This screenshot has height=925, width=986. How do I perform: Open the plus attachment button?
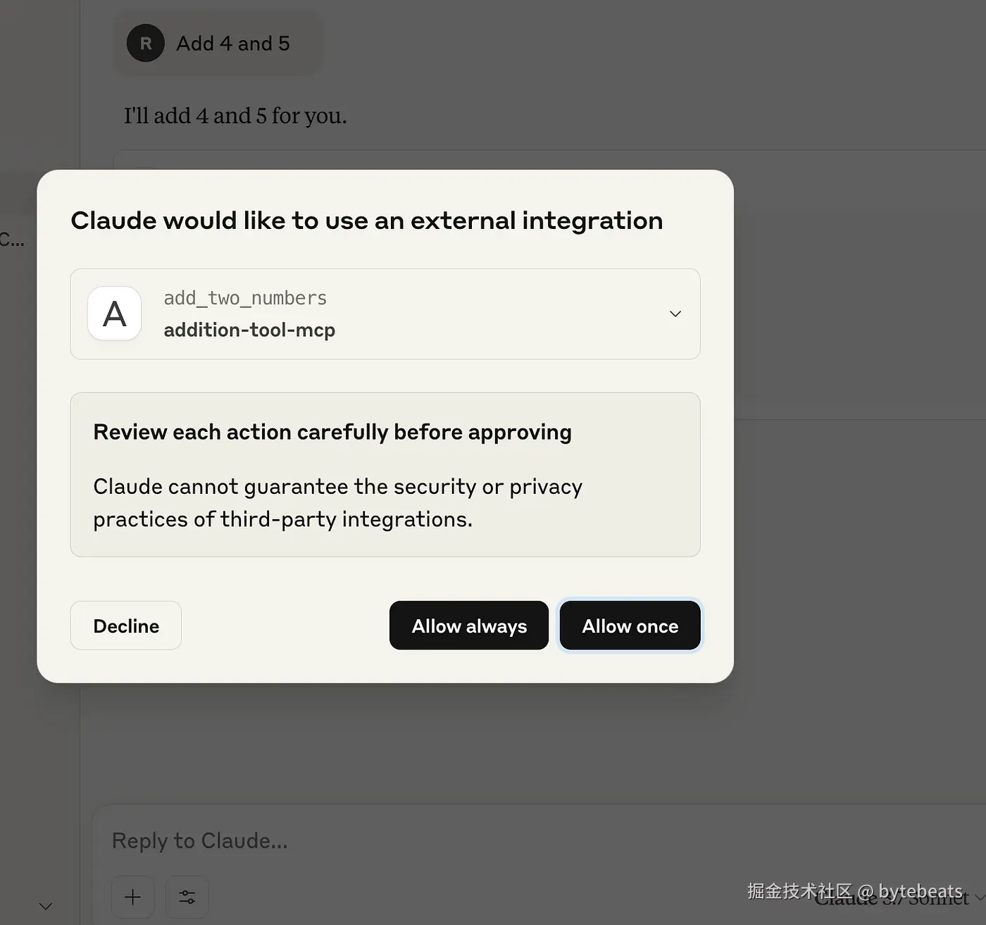[x=132, y=897]
